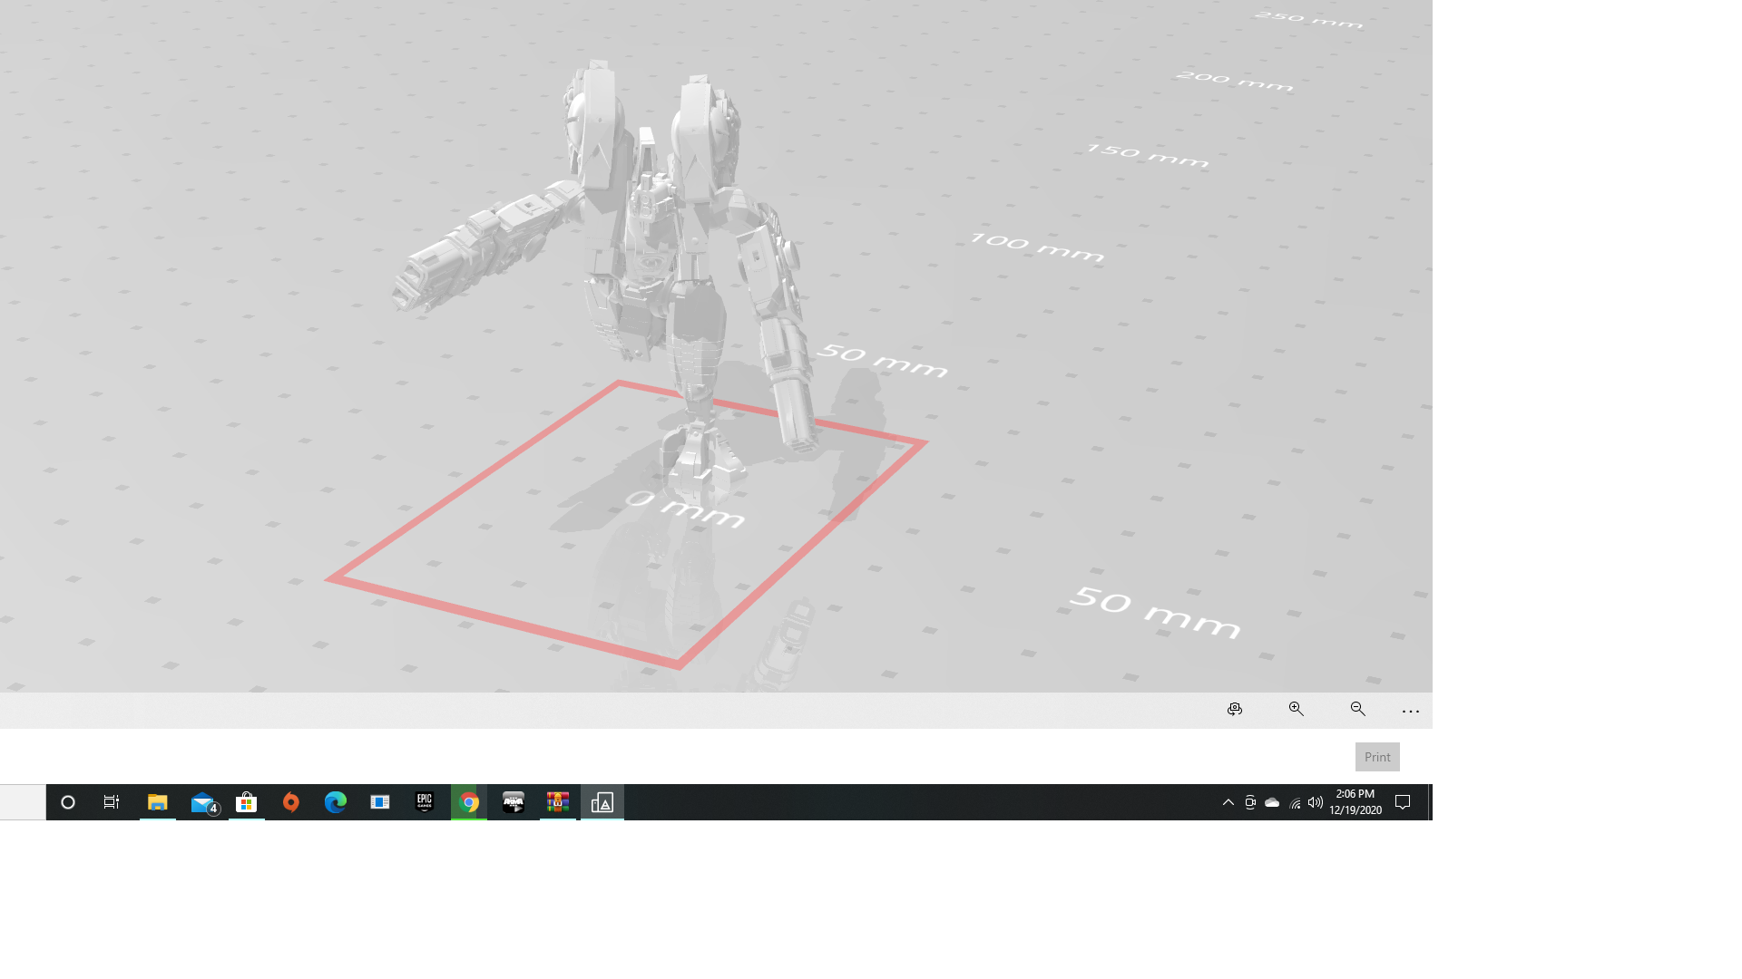Open Epic Games Launcher icon
1742x979 pixels.
pyautogui.click(x=425, y=802)
